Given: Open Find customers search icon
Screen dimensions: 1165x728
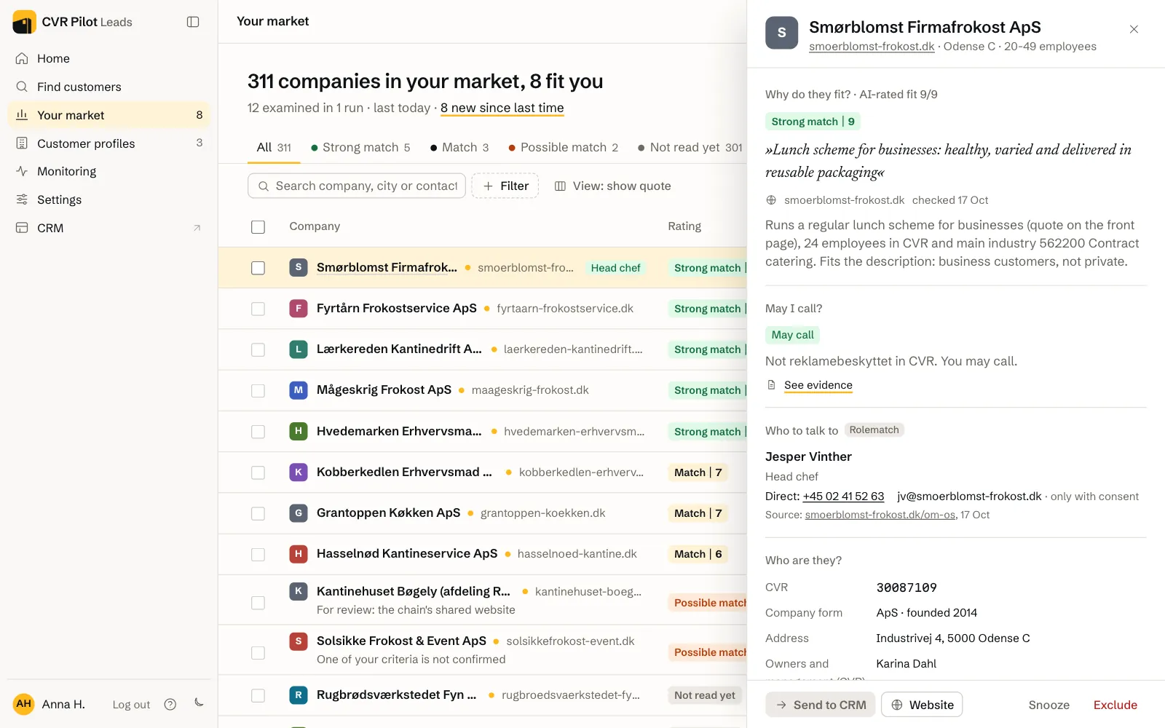Looking at the screenshot, I should coord(22,87).
